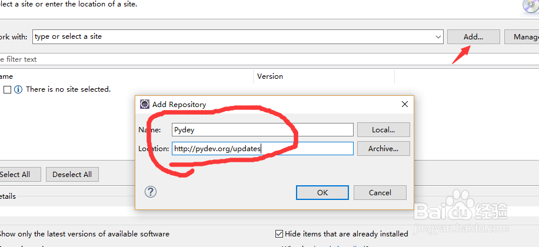Click the install disc icon at top right
Image resolution: width=539 pixels, height=247 pixels.
[529, 5]
